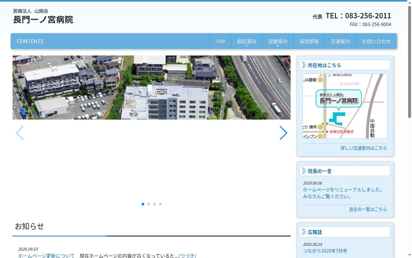412x258 pixels.
Task: Click the hospital location map image
Action: (345, 106)
